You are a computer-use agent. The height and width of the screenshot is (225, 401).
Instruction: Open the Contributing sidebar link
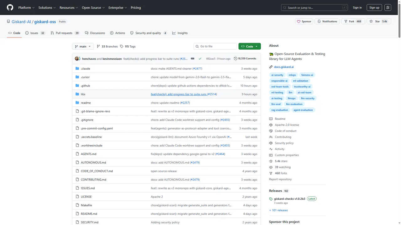[283, 137]
